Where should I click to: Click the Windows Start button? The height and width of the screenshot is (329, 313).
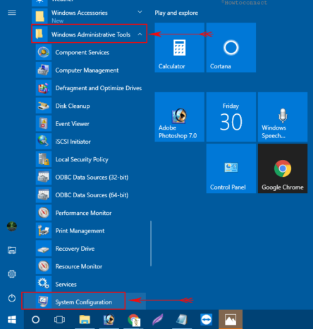point(12,320)
